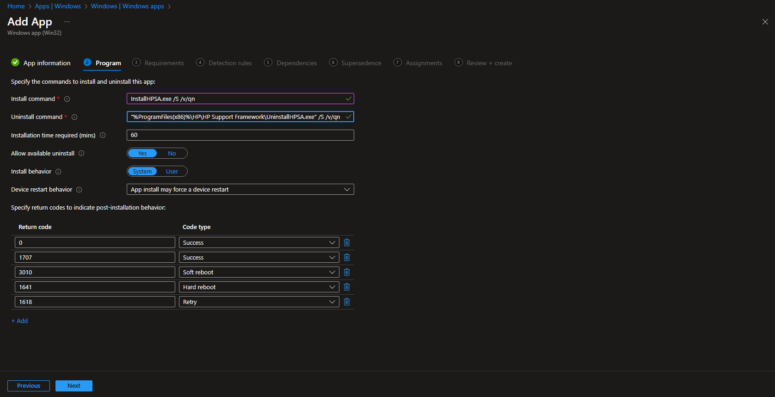The width and height of the screenshot is (775, 397).
Task: Show info tooltip for Install command
Action: [x=67, y=99]
